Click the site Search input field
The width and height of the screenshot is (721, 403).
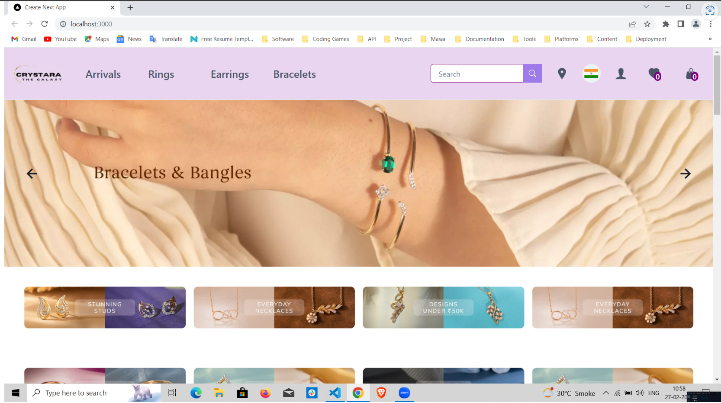coord(477,74)
